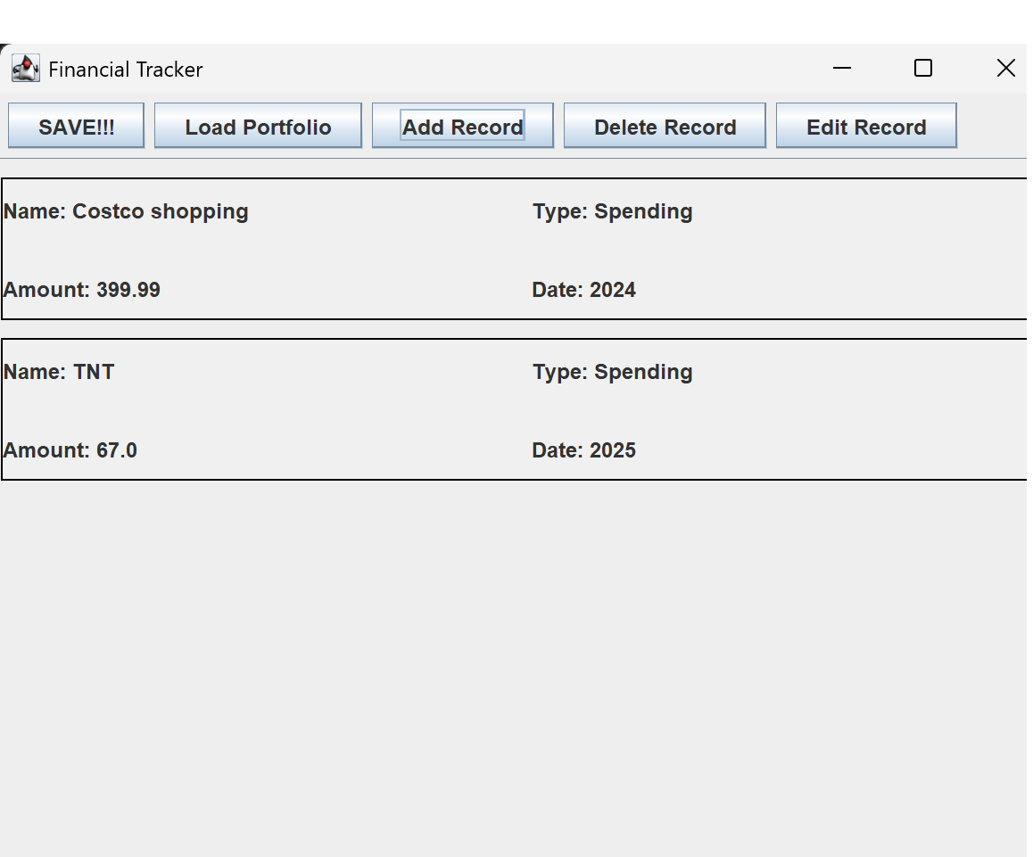Click the Financial Tracker title text

coord(126,69)
